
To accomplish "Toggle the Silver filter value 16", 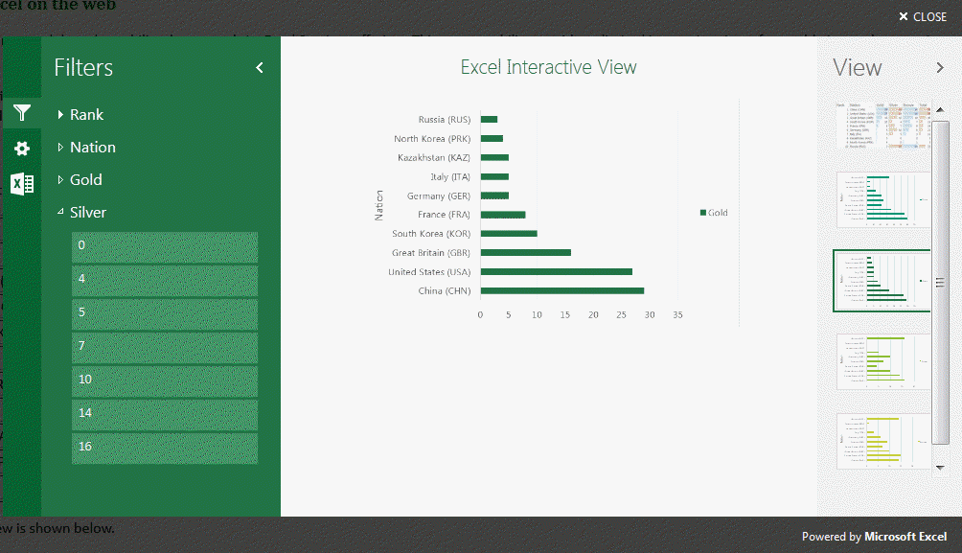I will (x=164, y=446).
